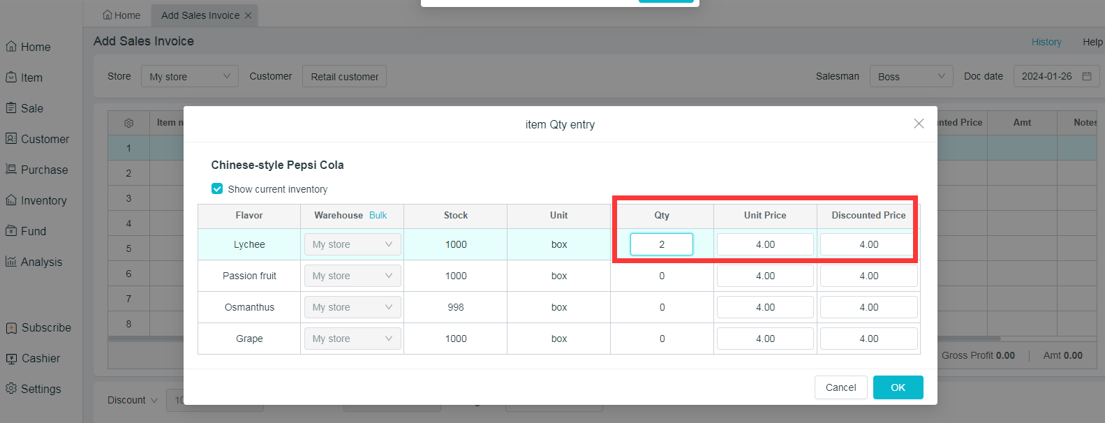Open the Analysis chart icon
This screenshot has width=1105, height=423.
11,262
